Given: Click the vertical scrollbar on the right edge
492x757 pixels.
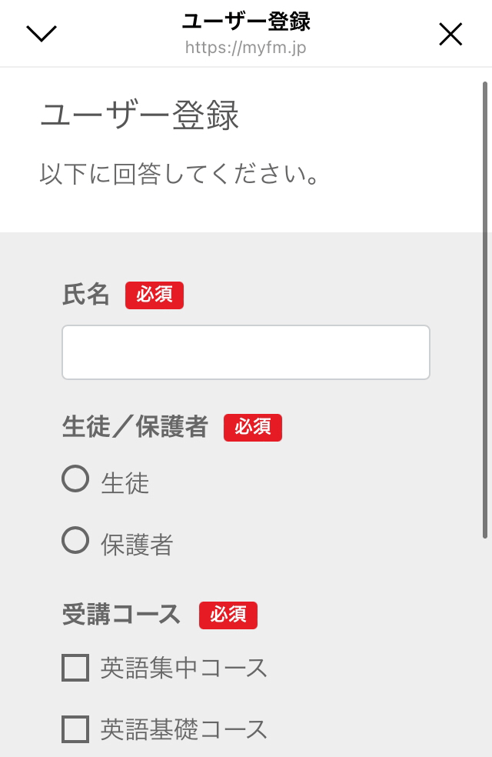Looking at the screenshot, I should (485, 308).
